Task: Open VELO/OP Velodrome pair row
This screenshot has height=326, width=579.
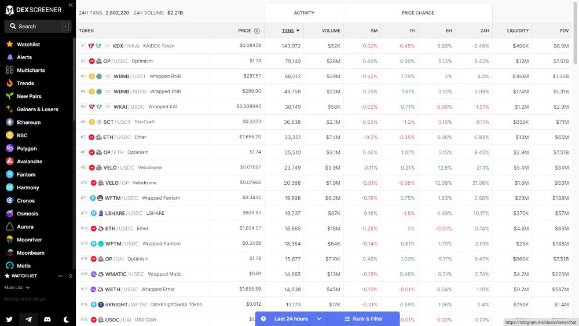Action: [x=324, y=183]
